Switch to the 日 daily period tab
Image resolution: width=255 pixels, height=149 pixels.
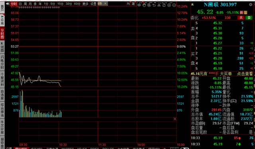pos(20,4)
